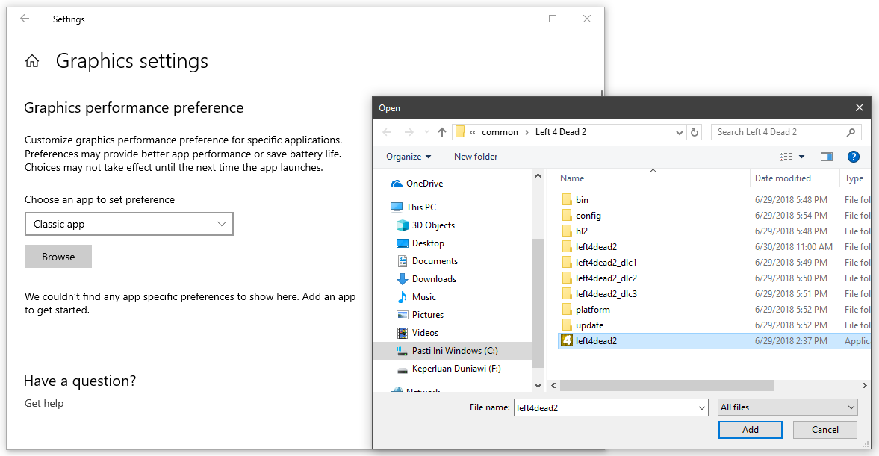Toggle the preview pane icon
This screenshot has width=879, height=456.
826,157
